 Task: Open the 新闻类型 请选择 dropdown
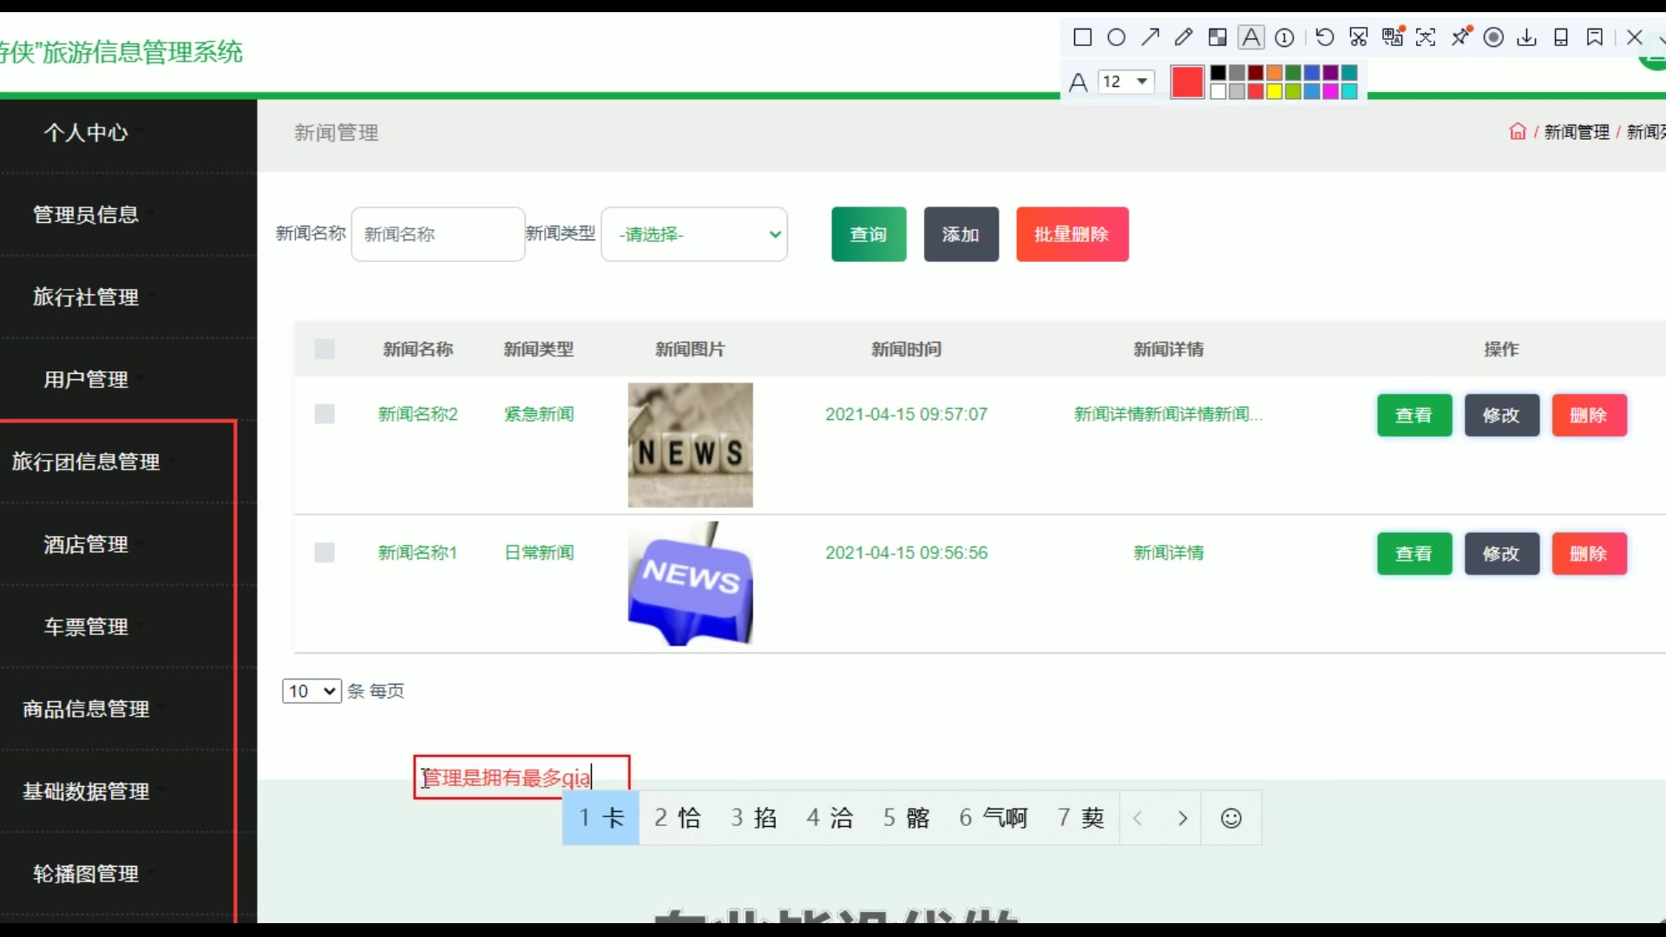tap(694, 234)
